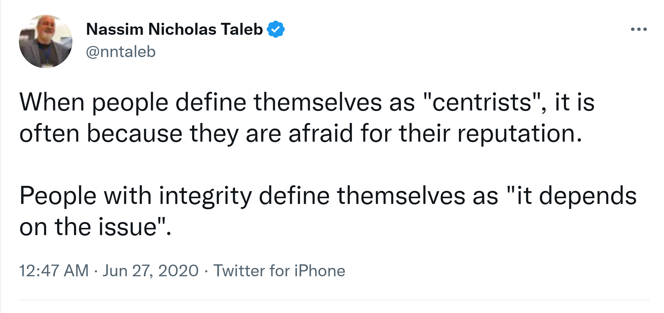Click the word "reputation" in the tweet
The width and height of the screenshot is (664, 313).
pos(519,134)
